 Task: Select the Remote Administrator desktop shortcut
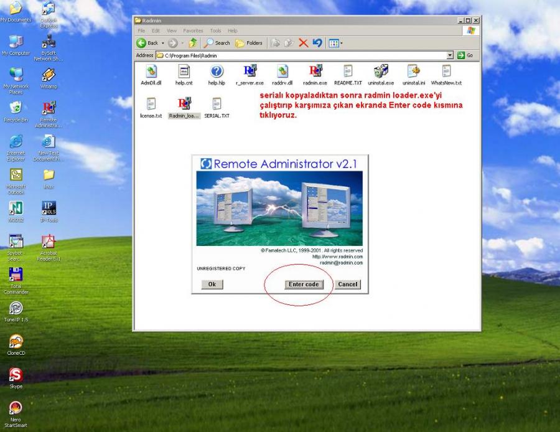click(x=49, y=115)
